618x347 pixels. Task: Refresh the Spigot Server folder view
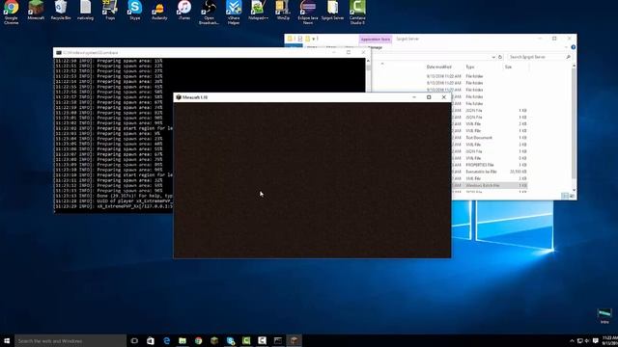(500, 57)
